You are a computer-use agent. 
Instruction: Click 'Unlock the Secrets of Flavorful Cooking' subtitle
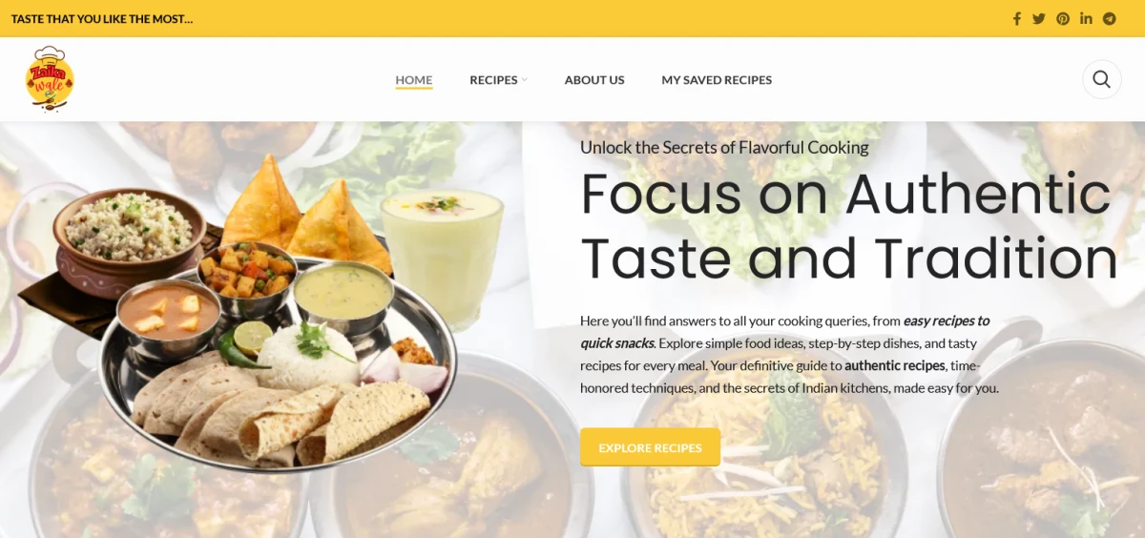click(x=724, y=147)
